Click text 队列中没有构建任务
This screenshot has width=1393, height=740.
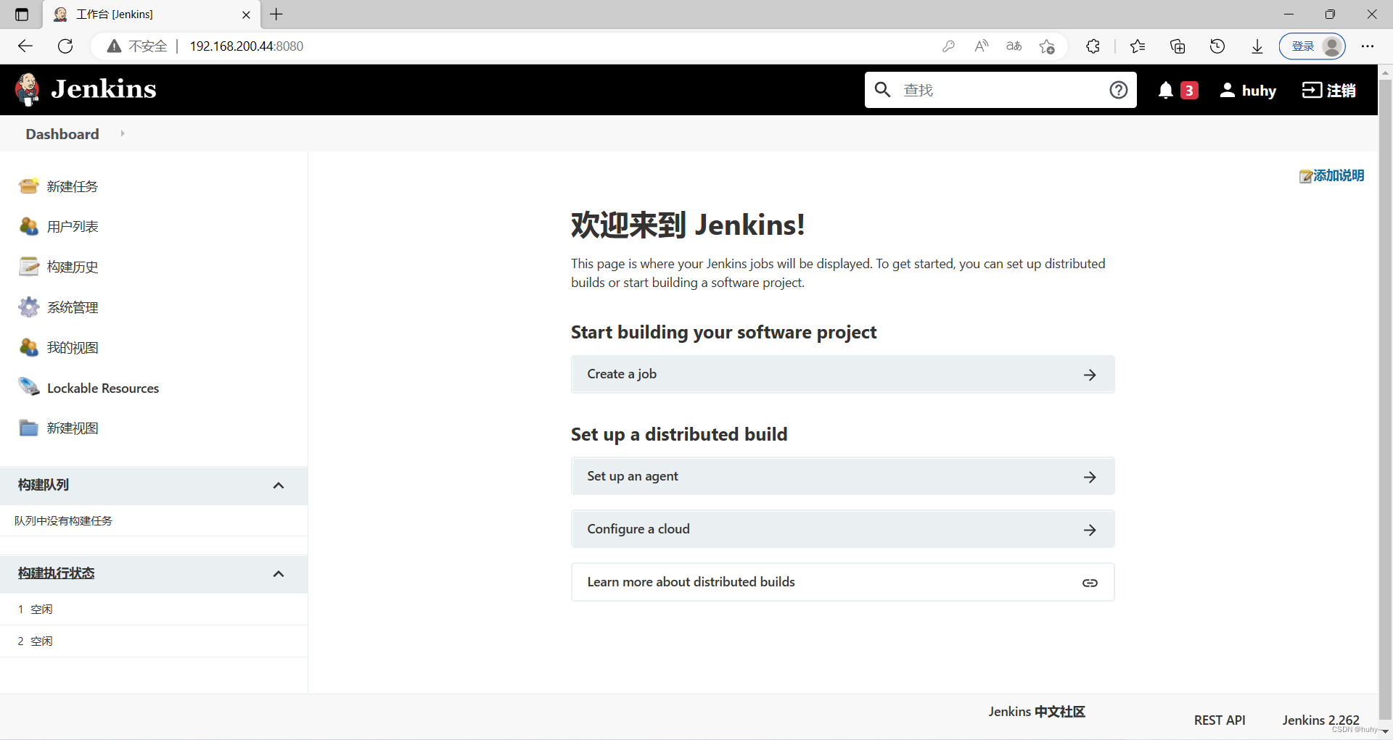(63, 521)
